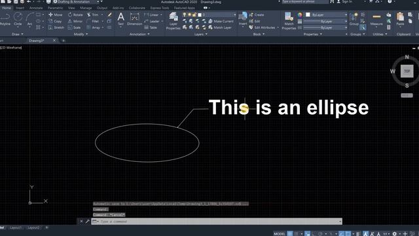Activate the Stretch tool

[56, 28]
